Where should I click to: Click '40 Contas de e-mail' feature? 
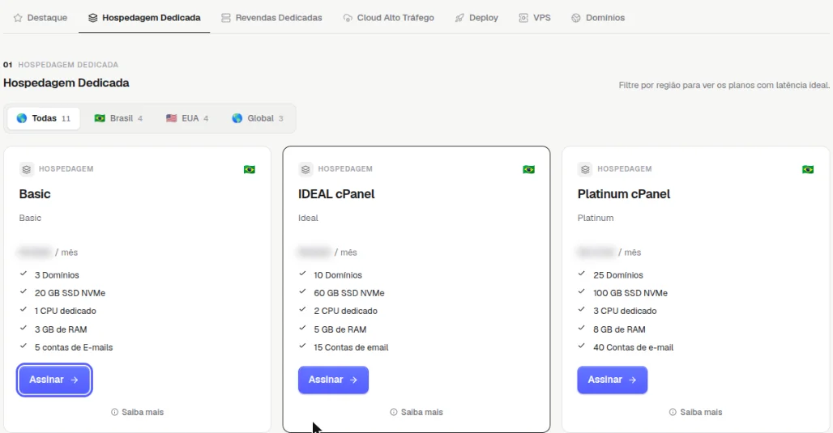pyautogui.click(x=633, y=347)
